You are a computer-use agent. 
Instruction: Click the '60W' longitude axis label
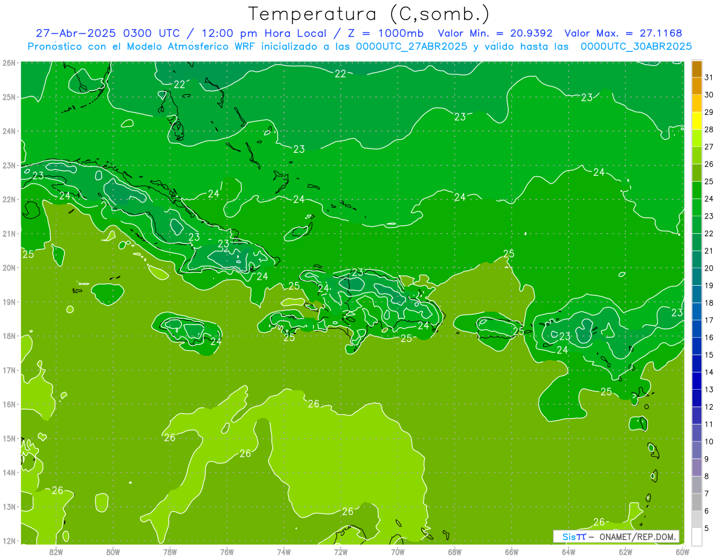pyautogui.click(x=682, y=552)
